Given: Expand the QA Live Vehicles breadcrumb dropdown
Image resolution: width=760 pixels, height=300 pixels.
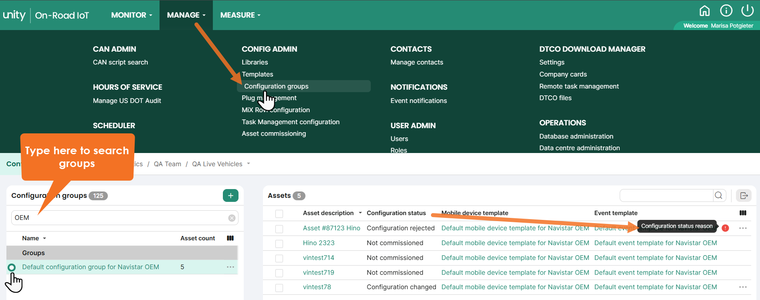Looking at the screenshot, I should (x=249, y=163).
